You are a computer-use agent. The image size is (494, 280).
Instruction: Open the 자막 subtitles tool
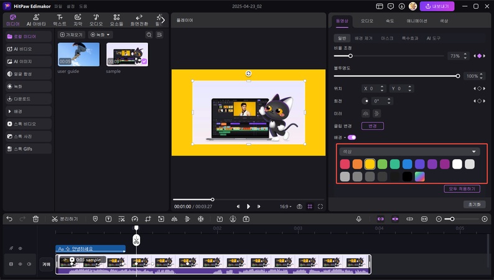click(78, 20)
